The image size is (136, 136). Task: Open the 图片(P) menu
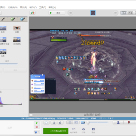(x=23, y=8)
